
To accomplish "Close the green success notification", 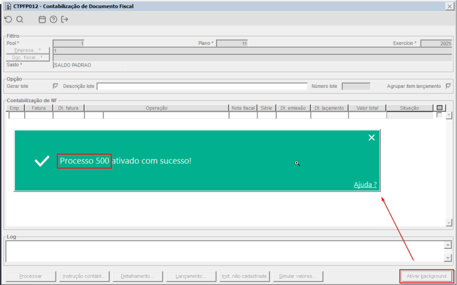I will (x=372, y=137).
